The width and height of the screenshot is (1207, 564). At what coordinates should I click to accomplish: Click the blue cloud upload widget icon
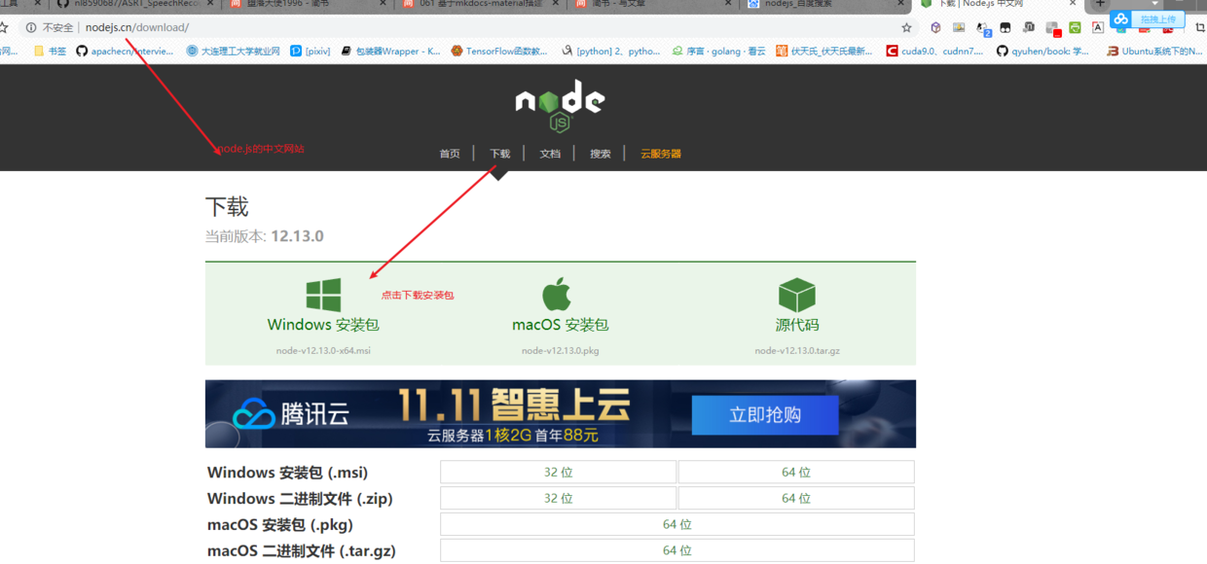(1121, 19)
